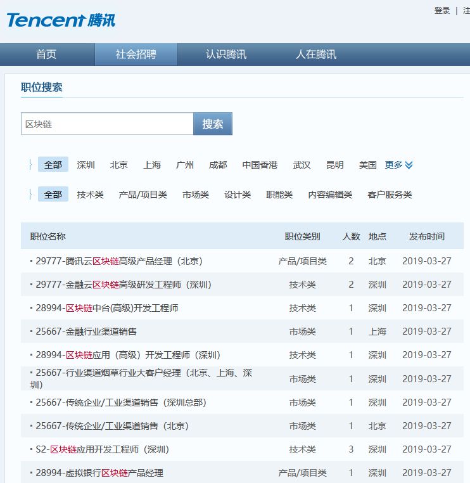Open job 25667-传统企业/工业渠道销售（北京）

click(x=112, y=426)
